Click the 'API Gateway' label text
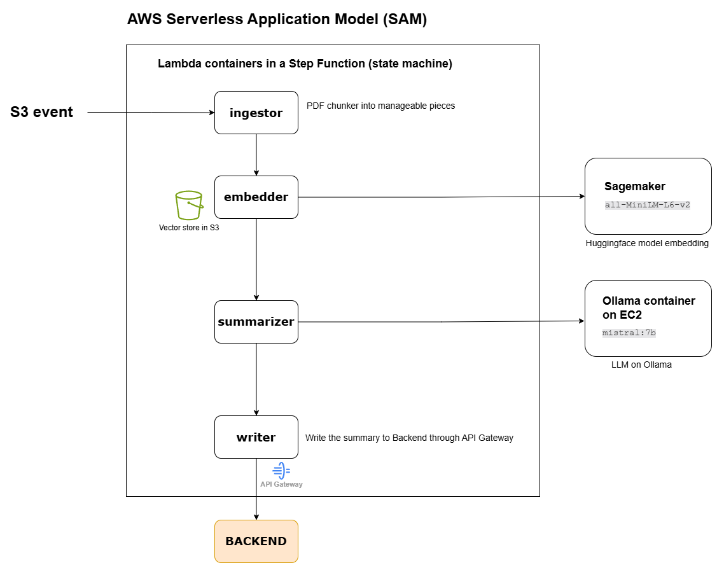The height and width of the screenshot is (563, 717). 281,484
